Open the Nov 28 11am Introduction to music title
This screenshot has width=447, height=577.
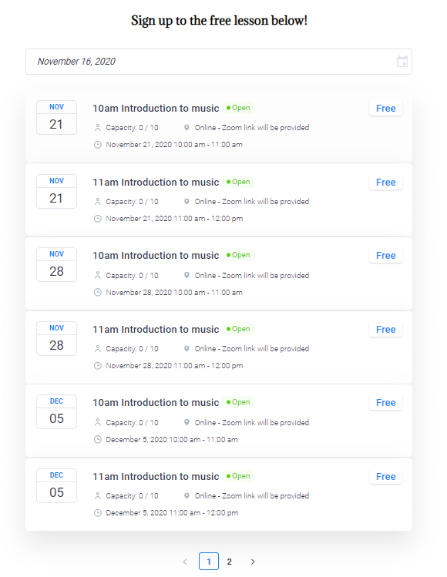tap(156, 330)
